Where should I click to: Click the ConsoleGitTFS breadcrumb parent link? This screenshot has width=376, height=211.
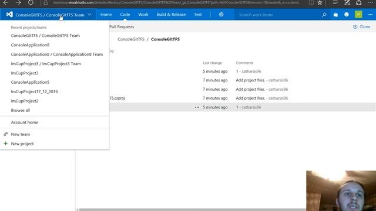(x=131, y=39)
